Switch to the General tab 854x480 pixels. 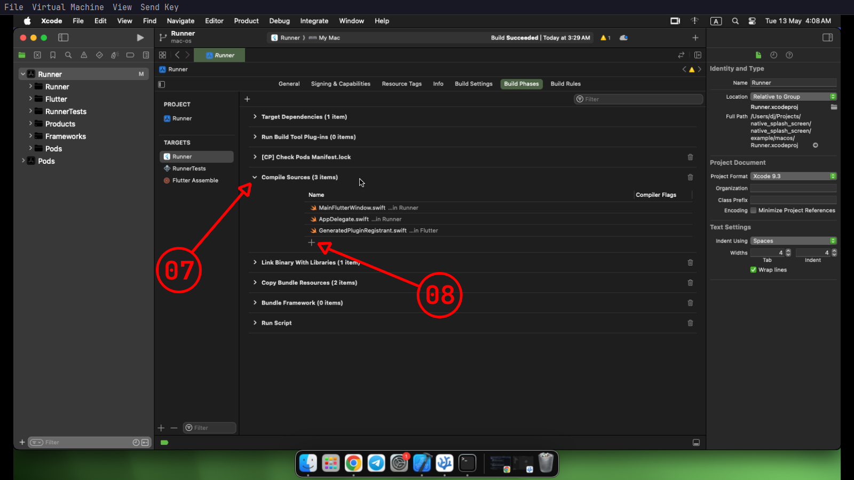(x=289, y=84)
